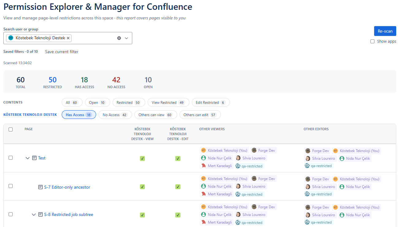Select the Edit Restricted 6 filter
Viewport: 399px width, 227px height.
pos(211,103)
